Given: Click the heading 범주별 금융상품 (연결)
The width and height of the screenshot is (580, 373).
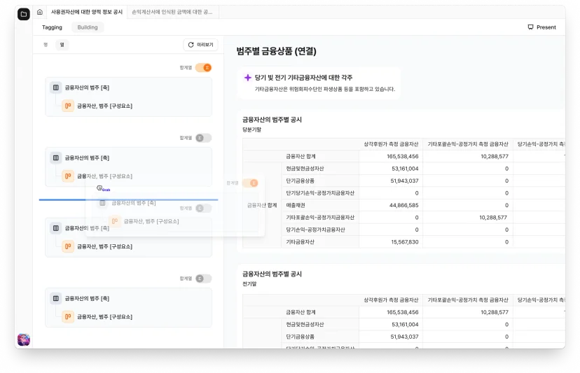Looking at the screenshot, I should [x=276, y=51].
